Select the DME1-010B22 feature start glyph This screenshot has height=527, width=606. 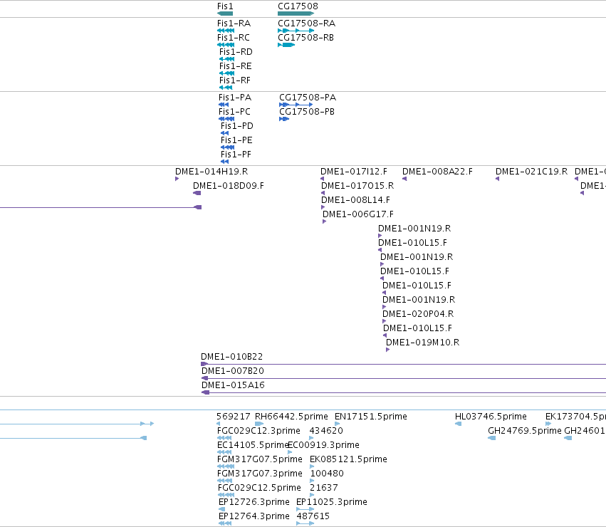204,364
